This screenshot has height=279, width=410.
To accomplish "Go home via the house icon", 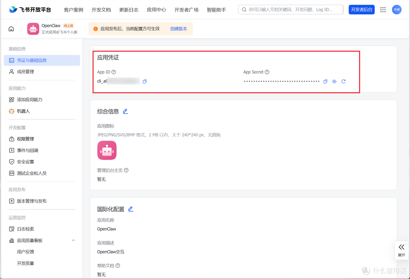I will click(11, 29).
